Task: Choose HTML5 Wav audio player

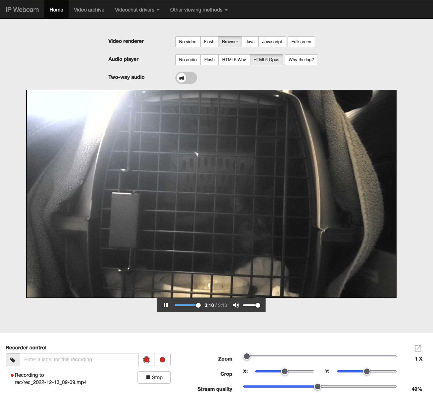Action: click(234, 60)
